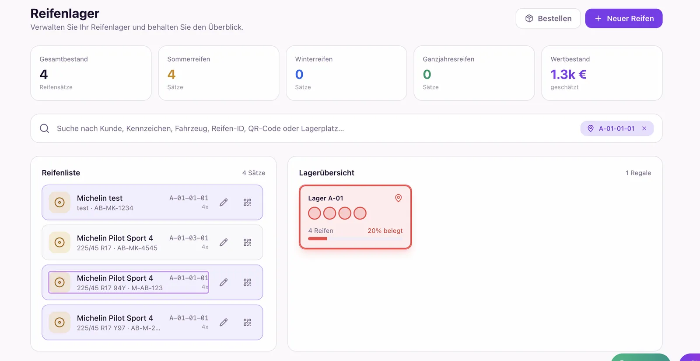The width and height of the screenshot is (700, 361).
Task: Click the A-01-03-01 storage location text
Action: click(x=189, y=238)
